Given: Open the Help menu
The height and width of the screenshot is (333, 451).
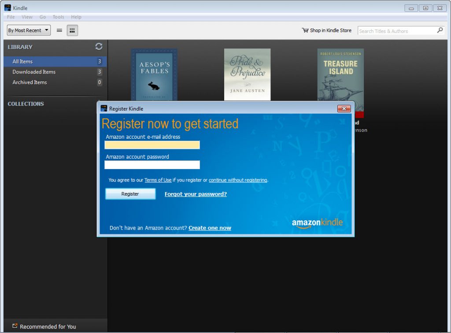Looking at the screenshot, I should [76, 17].
